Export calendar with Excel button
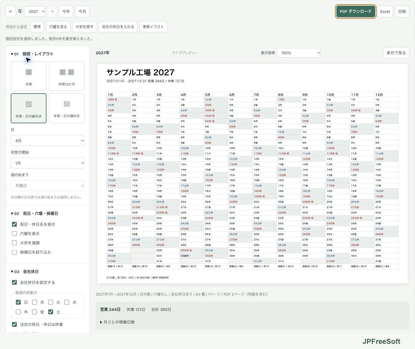Screen dimensions: 415x349 (x=385, y=12)
